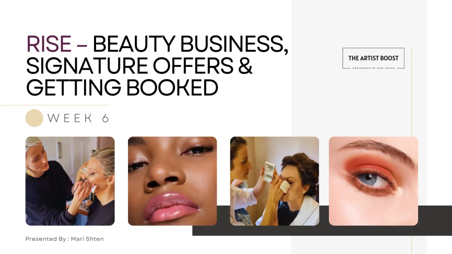Click the SIGNATURE OFFERS & title line
Screen dimensions: 452x254
139,65
